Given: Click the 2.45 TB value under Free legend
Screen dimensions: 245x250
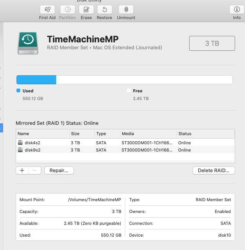Looking at the screenshot, I should coord(141,98).
